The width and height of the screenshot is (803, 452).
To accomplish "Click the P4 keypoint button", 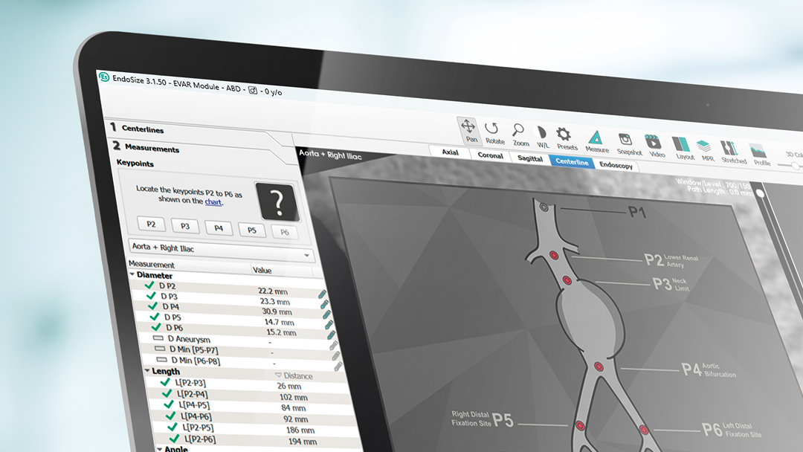I will click(218, 227).
